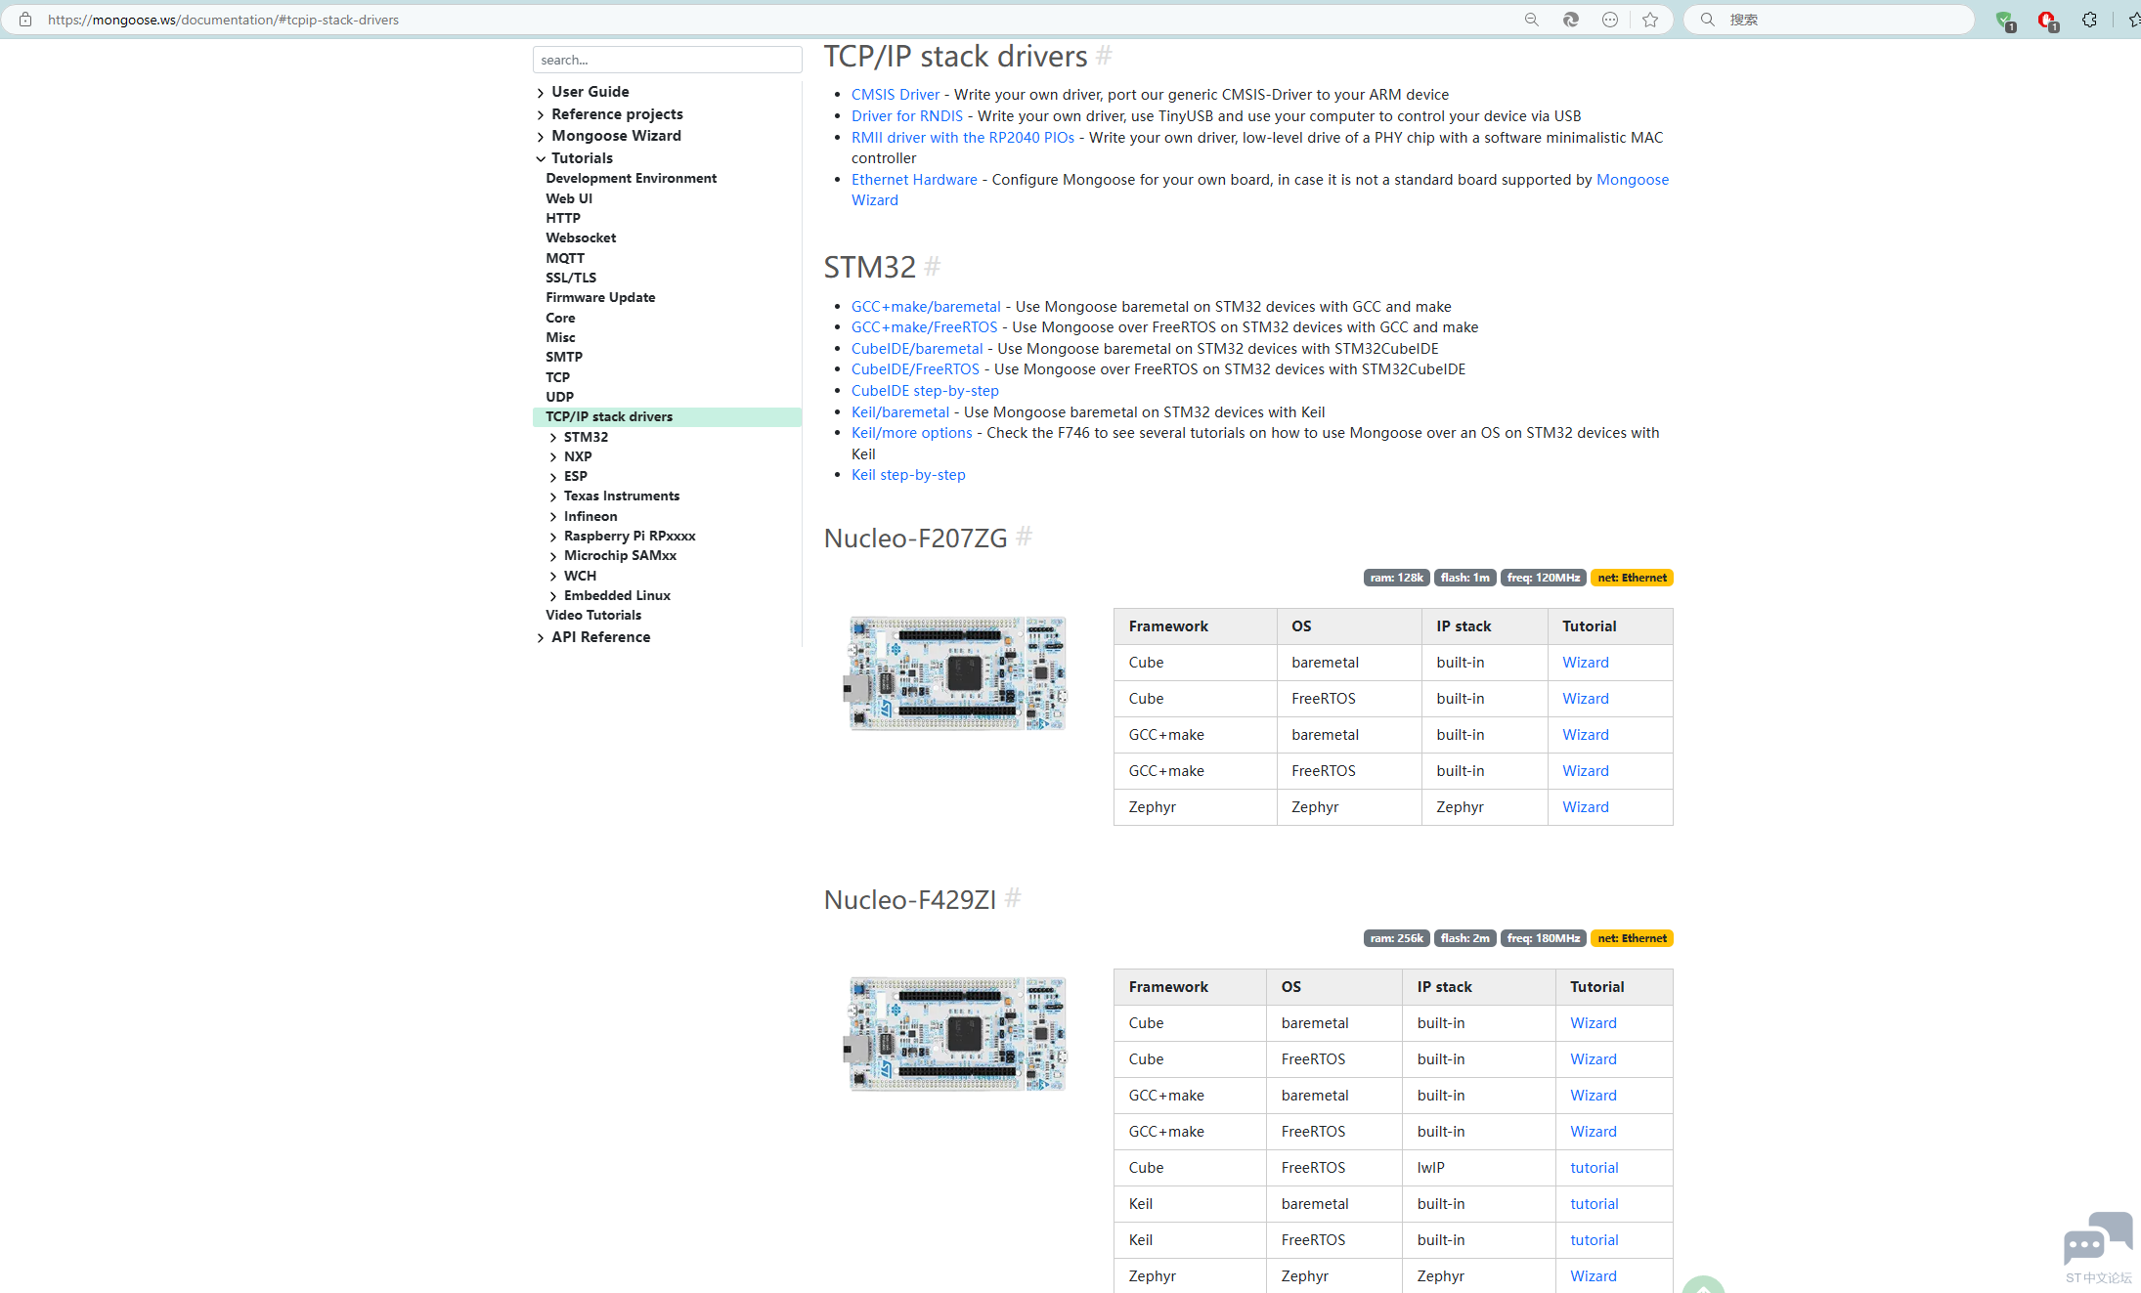Click the red ad-blocker extension icon
The width and height of the screenshot is (2141, 1293).
(2046, 20)
